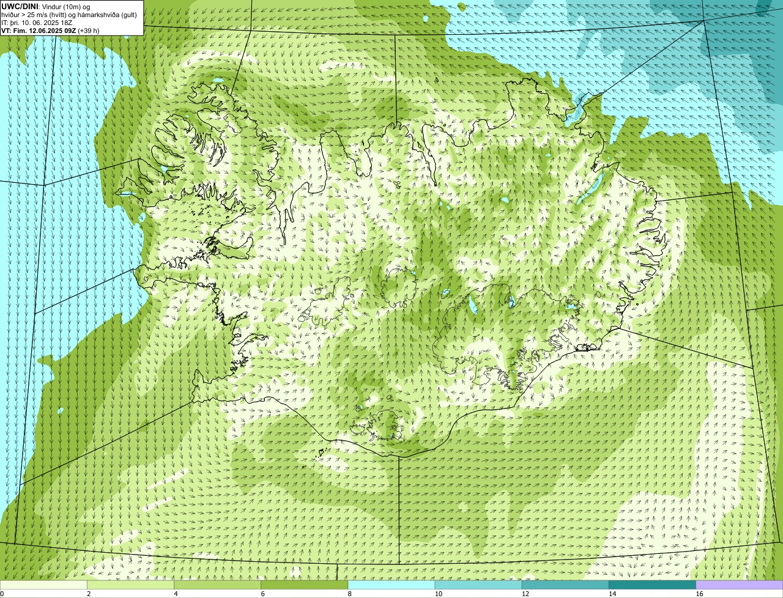Click the 'UWC/DINI: Vindur (10m) og' title line
The image size is (783, 598).
click(x=46, y=6)
